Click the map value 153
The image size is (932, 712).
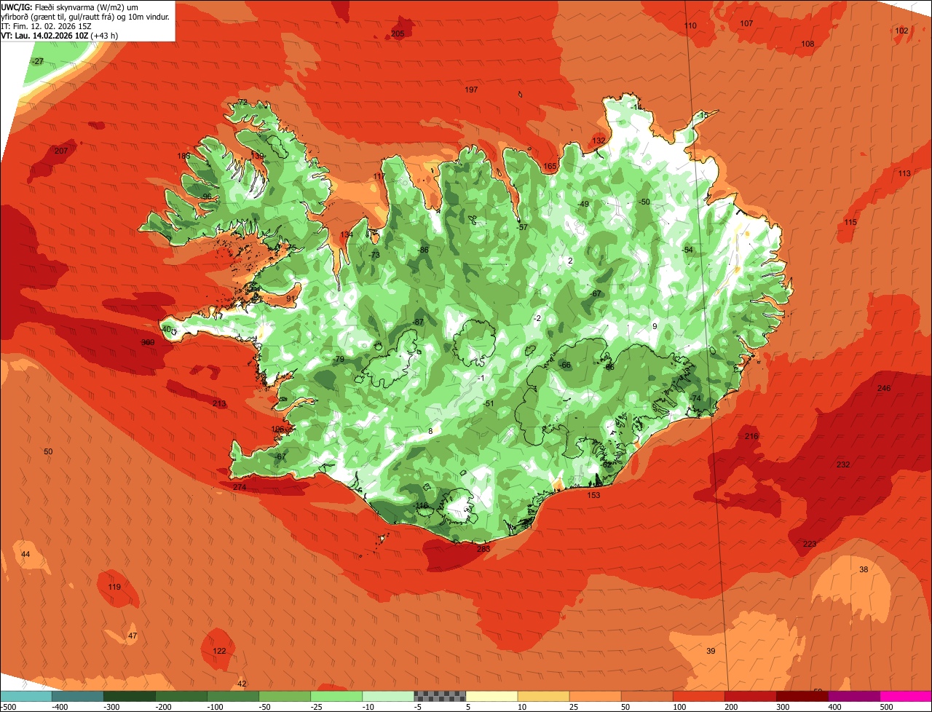[594, 496]
